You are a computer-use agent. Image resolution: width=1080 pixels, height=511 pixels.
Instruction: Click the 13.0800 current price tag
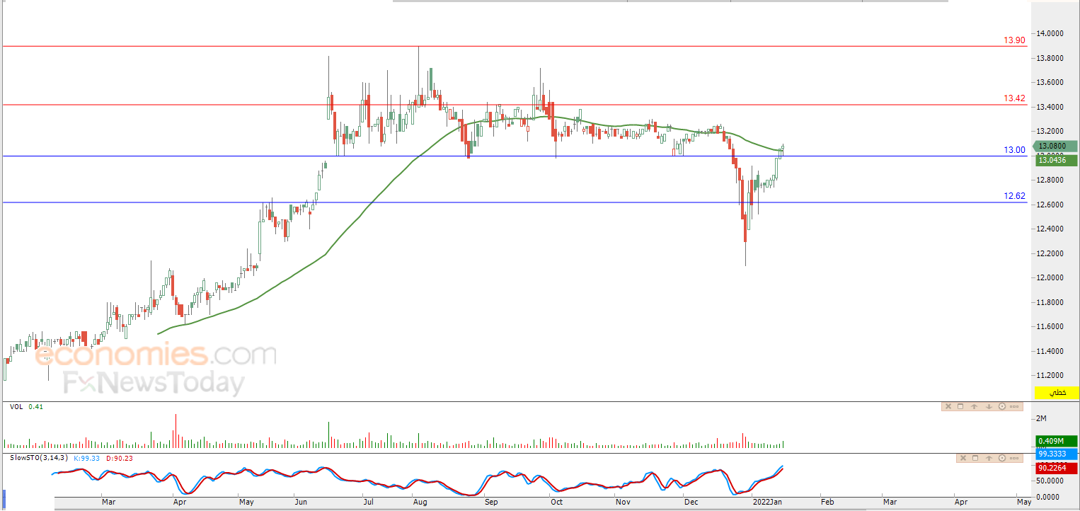pos(1057,146)
